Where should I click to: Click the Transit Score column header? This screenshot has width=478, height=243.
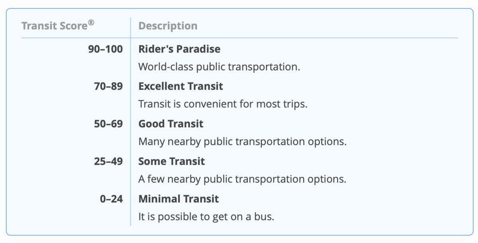tap(55, 26)
